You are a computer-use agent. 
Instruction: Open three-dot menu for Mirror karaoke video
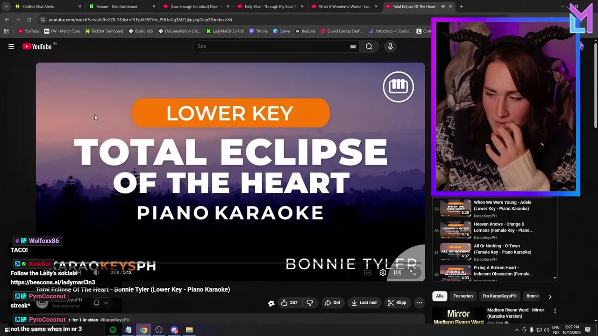click(x=555, y=311)
